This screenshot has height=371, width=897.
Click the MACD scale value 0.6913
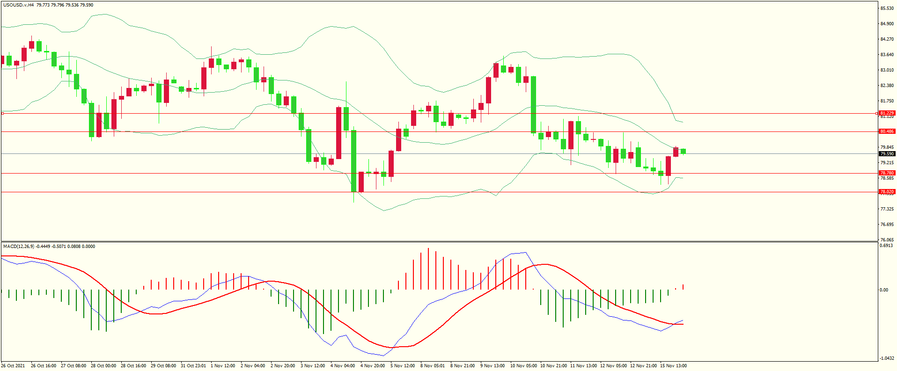pyautogui.click(x=887, y=246)
